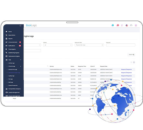The height and width of the screenshot is (130, 143).
Task: Go to next page arrow above table
Action: point(134,62)
